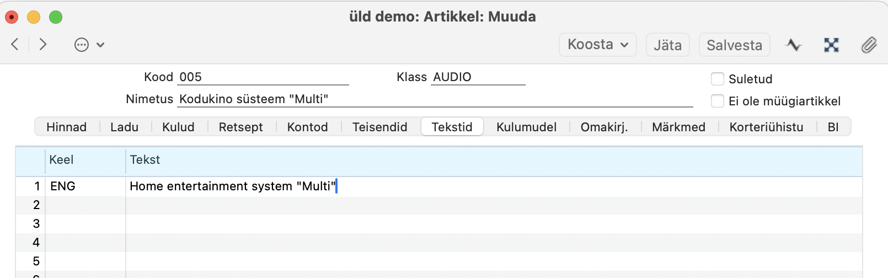The image size is (888, 278).
Task: Select the Retsept tab
Action: [240, 127]
